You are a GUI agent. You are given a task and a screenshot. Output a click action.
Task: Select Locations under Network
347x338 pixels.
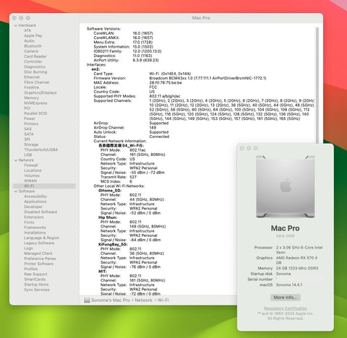coord(33,170)
